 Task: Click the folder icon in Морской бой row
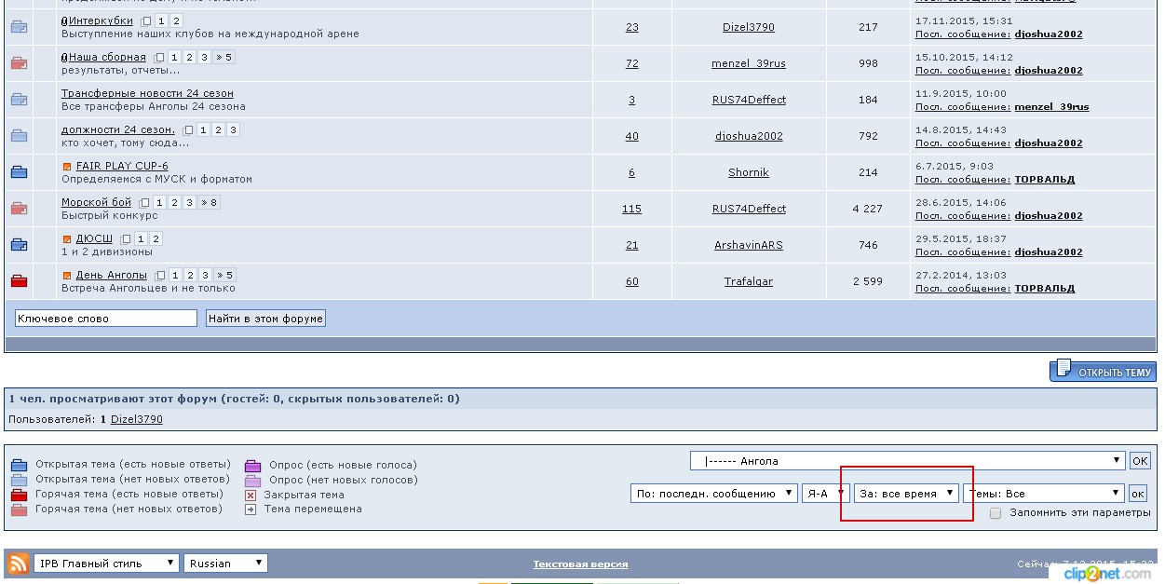point(19,209)
